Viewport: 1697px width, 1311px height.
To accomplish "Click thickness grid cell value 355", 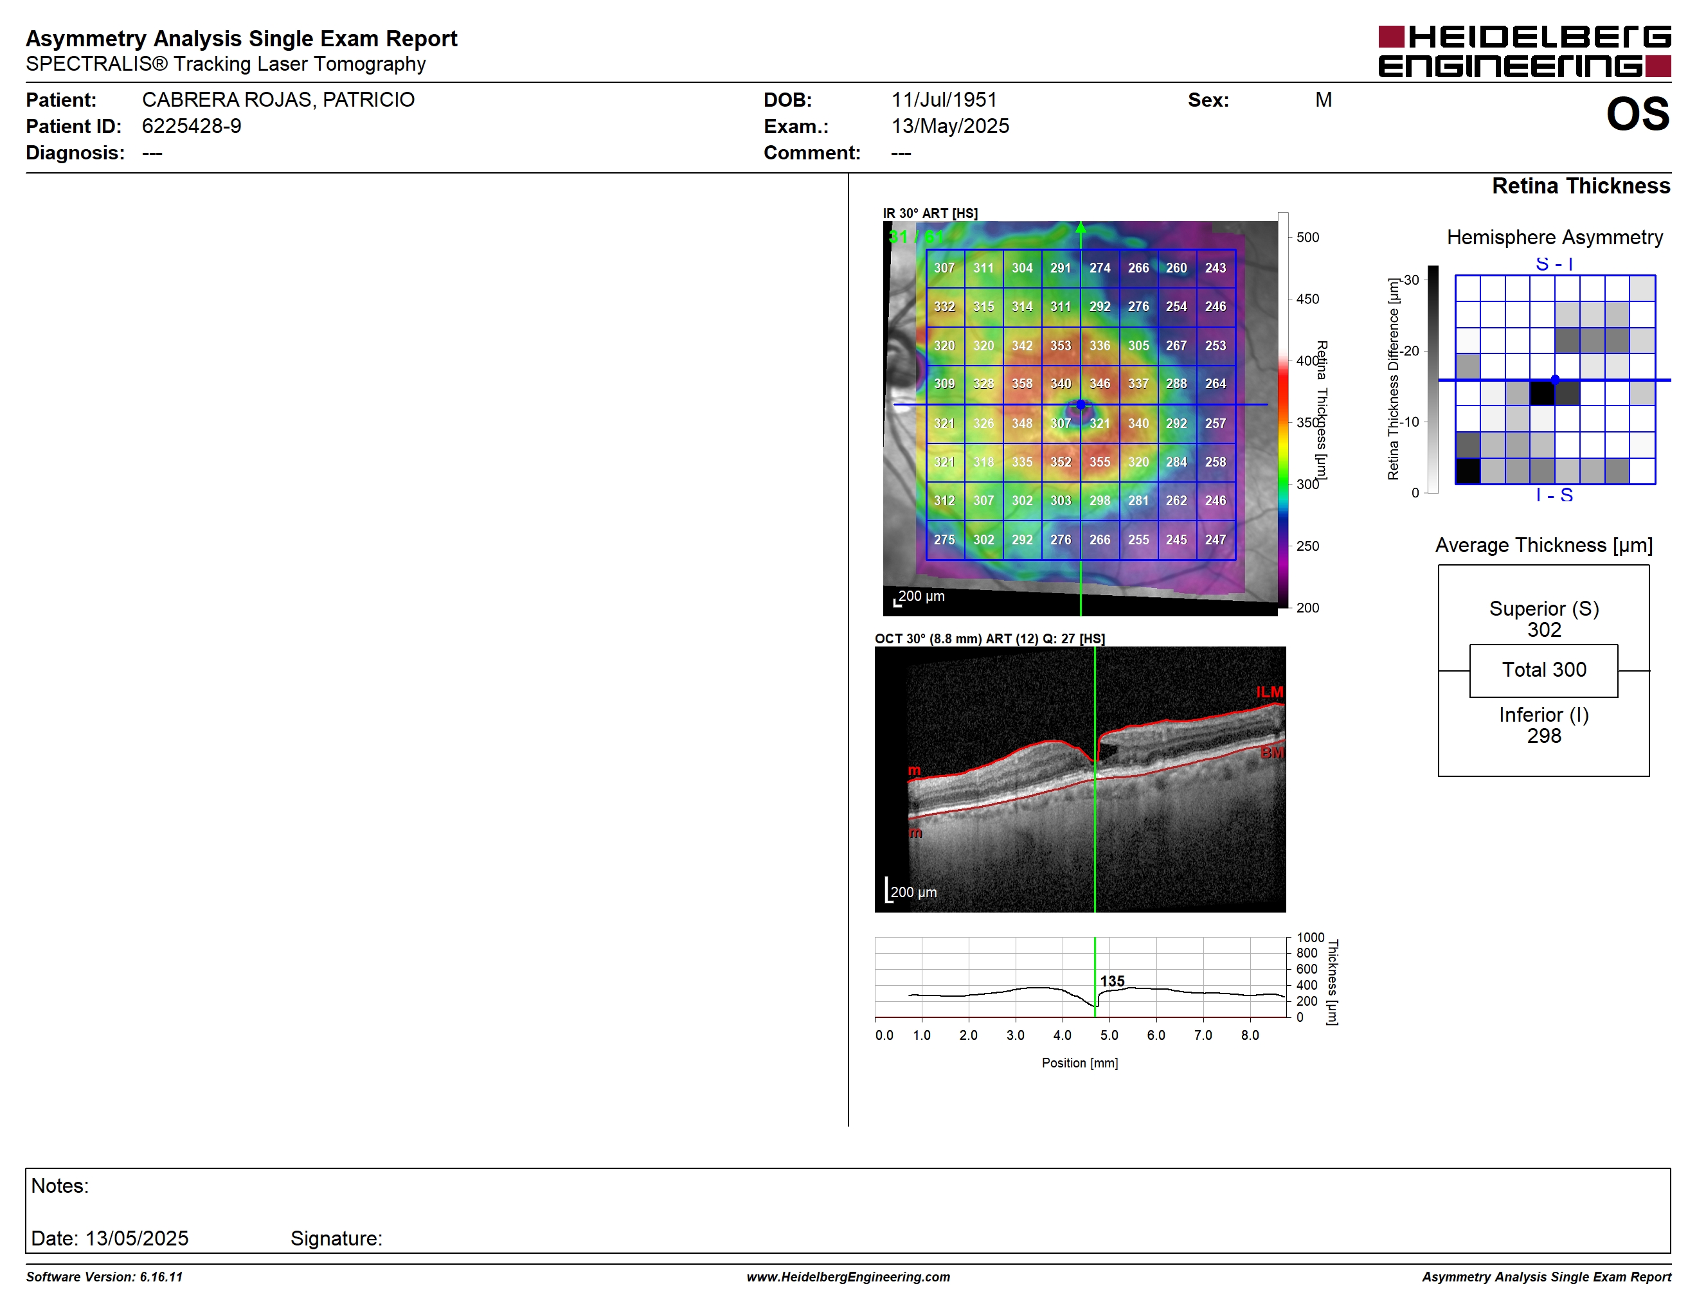I will pyautogui.click(x=1099, y=461).
